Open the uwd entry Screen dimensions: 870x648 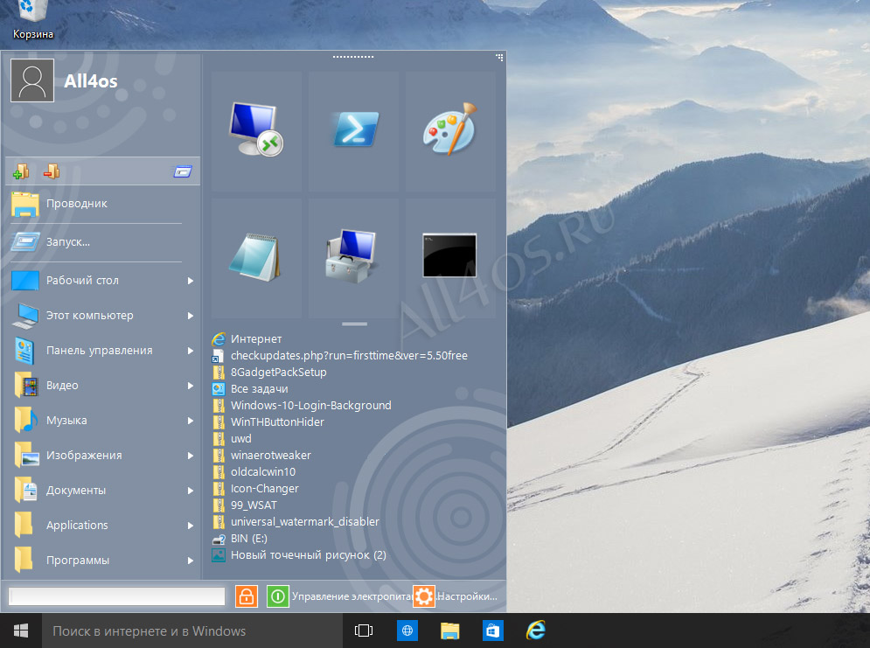pos(232,439)
